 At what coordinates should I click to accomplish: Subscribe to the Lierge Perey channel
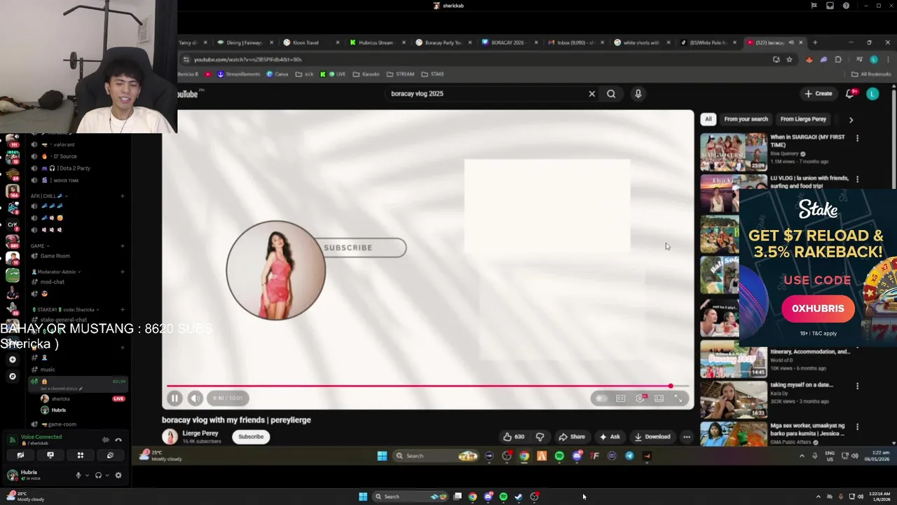click(251, 436)
